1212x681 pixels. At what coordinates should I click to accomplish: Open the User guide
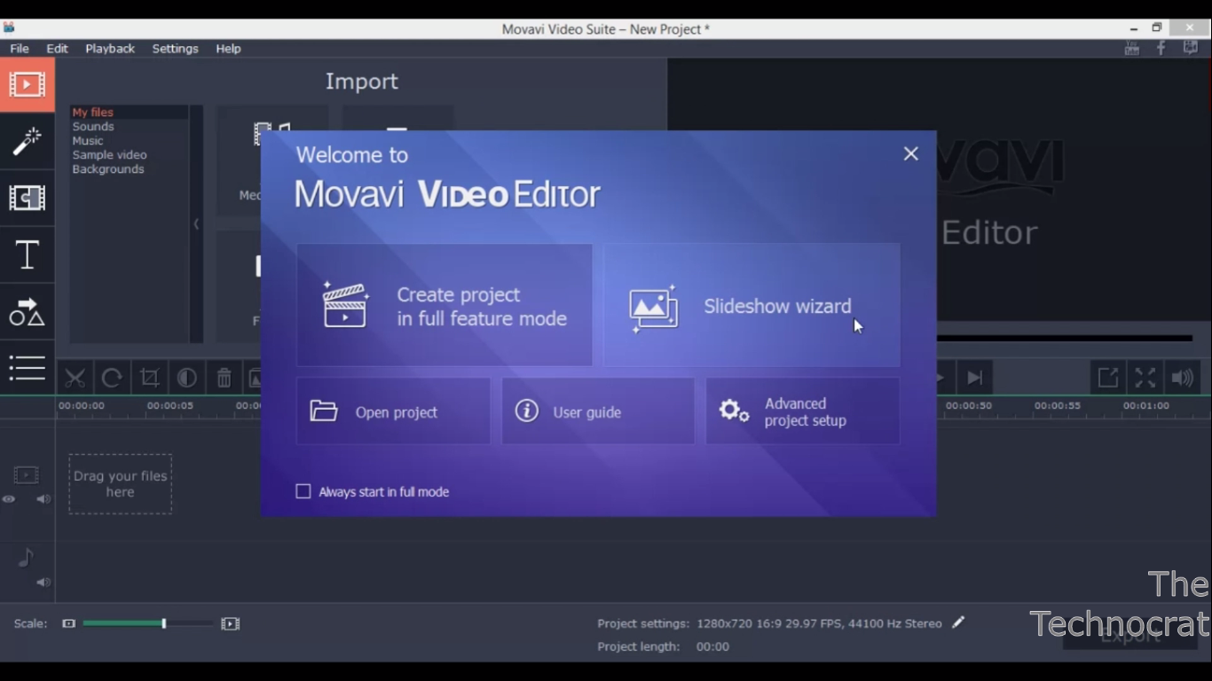pos(597,411)
